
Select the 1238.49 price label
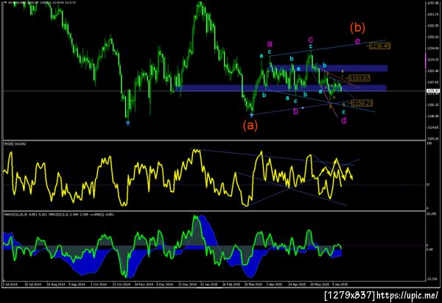[379, 46]
